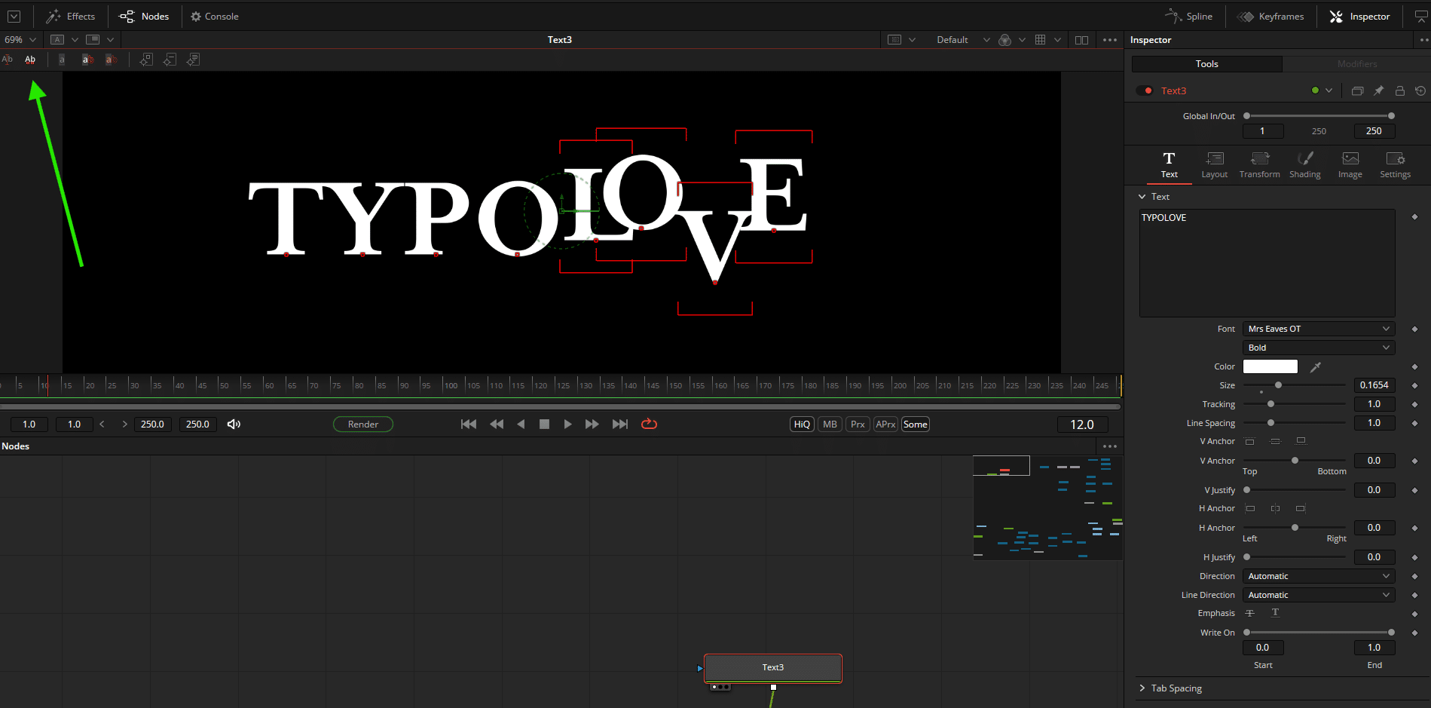Enable the HiQ quality button
The height and width of the screenshot is (708, 1431).
[801, 424]
